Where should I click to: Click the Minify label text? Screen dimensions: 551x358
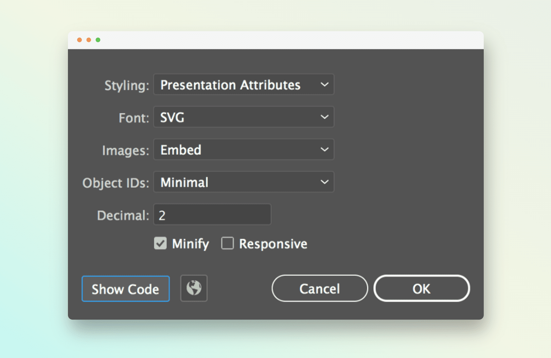pos(190,244)
